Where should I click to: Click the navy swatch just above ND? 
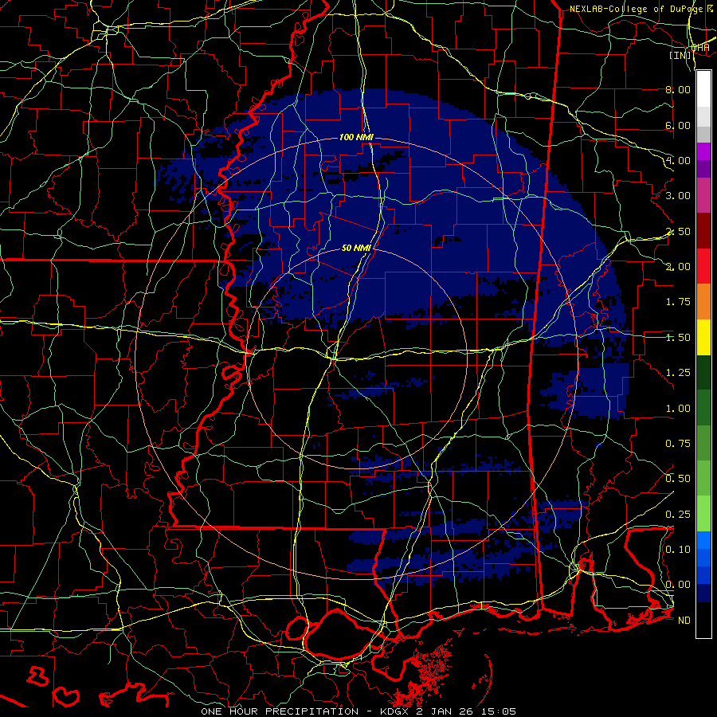click(703, 594)
